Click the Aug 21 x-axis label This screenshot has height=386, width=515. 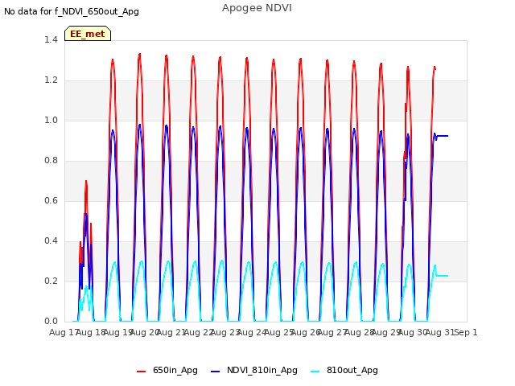point(171,332)
